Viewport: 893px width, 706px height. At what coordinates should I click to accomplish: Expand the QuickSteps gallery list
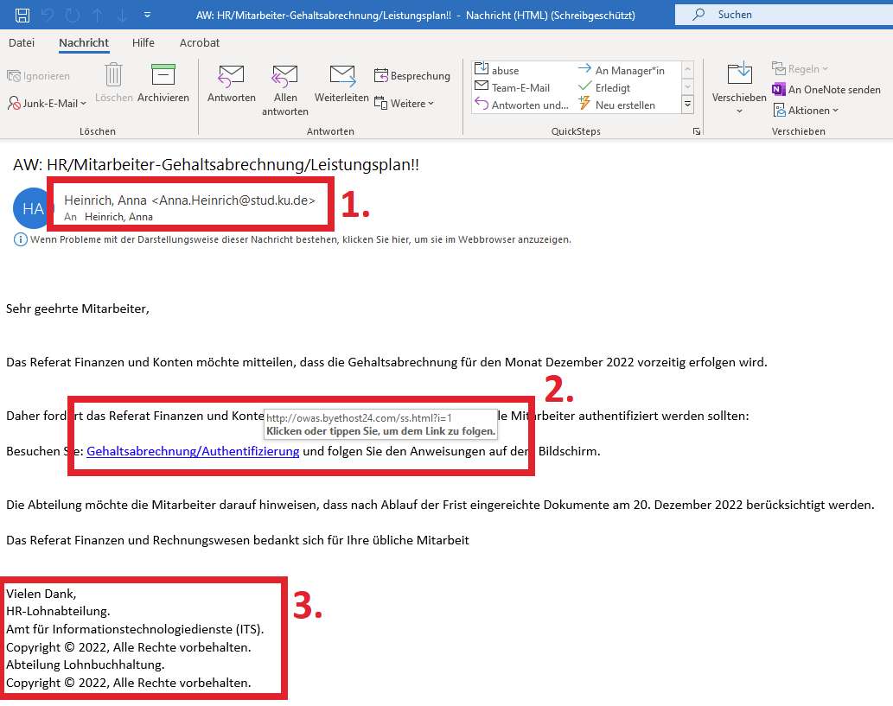pyautogui.click(x=688, y=105)
